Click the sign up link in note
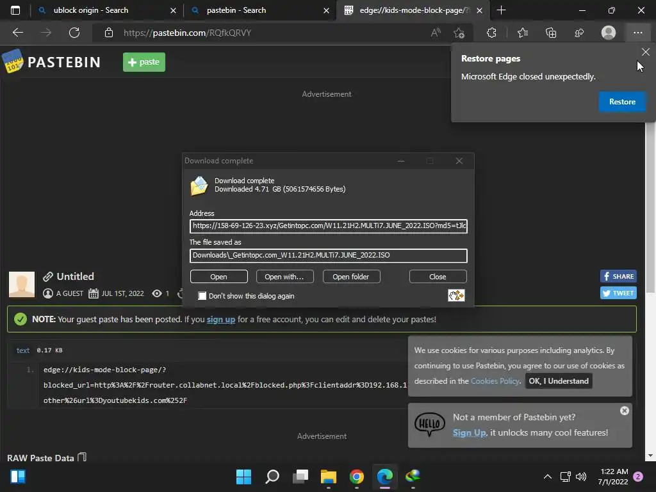The height and width of the screenshot is (492, 656). [221, 319]
